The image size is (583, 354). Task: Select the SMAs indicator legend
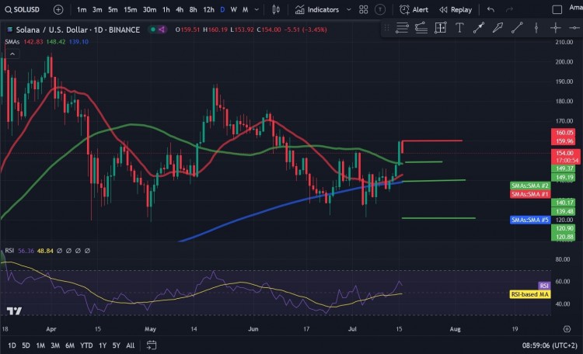[x=12, y=42]
